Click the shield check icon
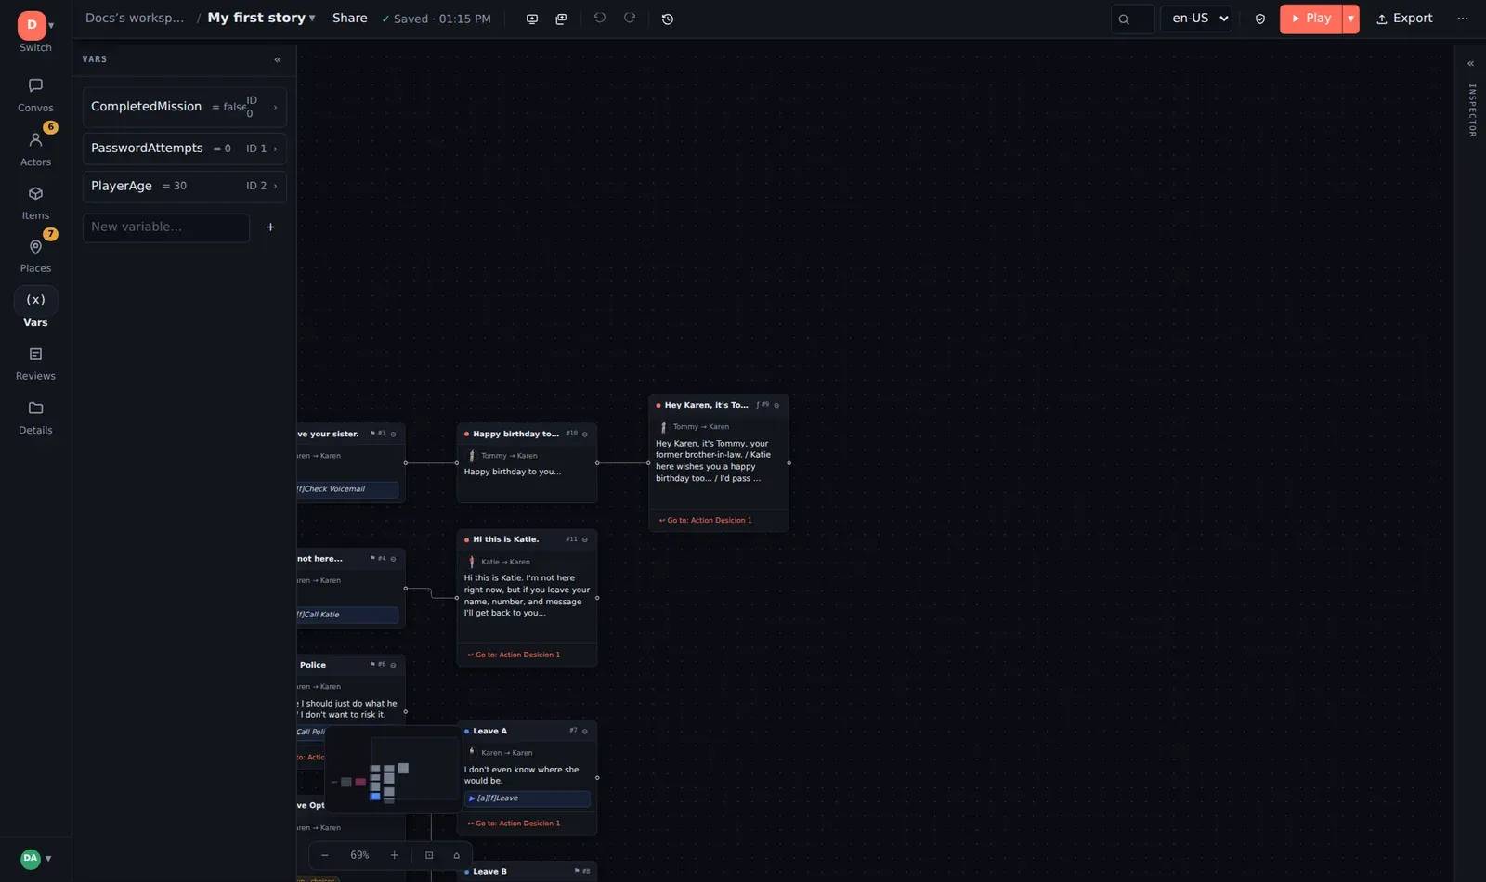This screenshot has height=882, width=1486. pyautogui.click(x=1260, y=19)
